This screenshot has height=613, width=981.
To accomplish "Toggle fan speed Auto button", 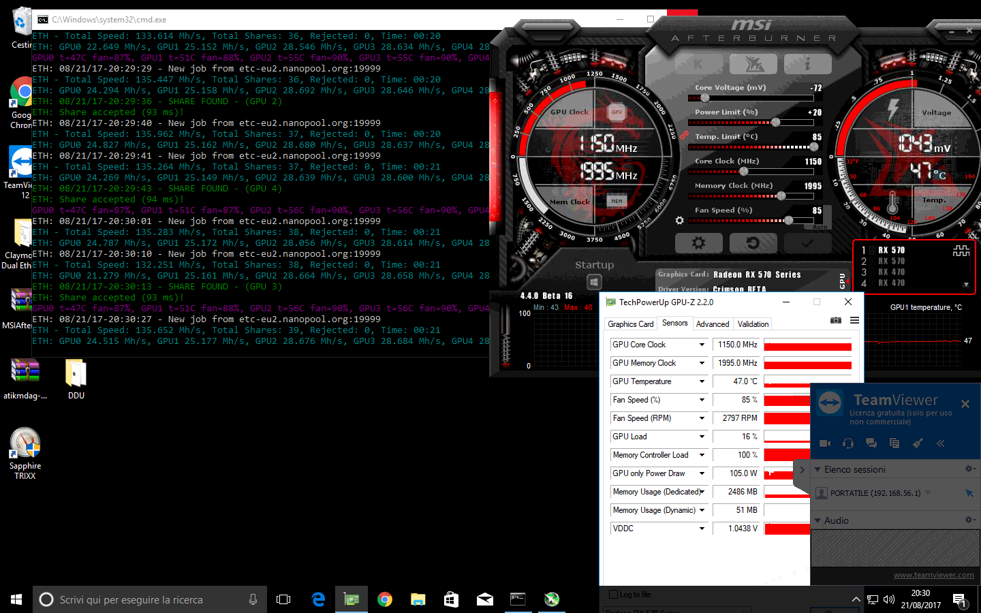I will [x=820, y=227].
